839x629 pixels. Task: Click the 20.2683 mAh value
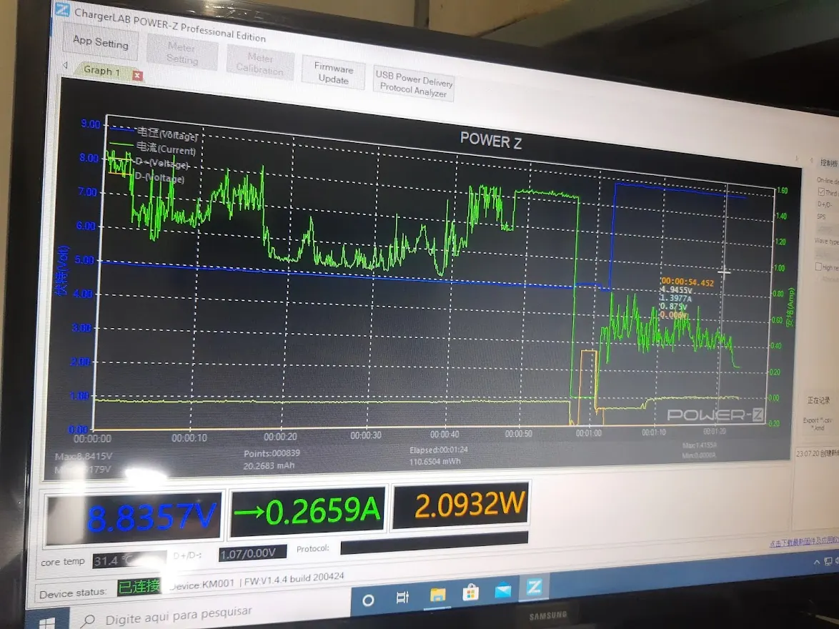pos(269,466)
